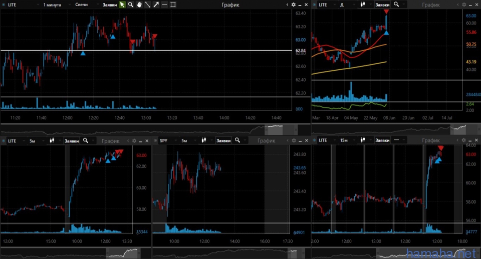481x259 pixels.
Task: Pick the diagonal line drawing tool
Action: coord(147,4)
